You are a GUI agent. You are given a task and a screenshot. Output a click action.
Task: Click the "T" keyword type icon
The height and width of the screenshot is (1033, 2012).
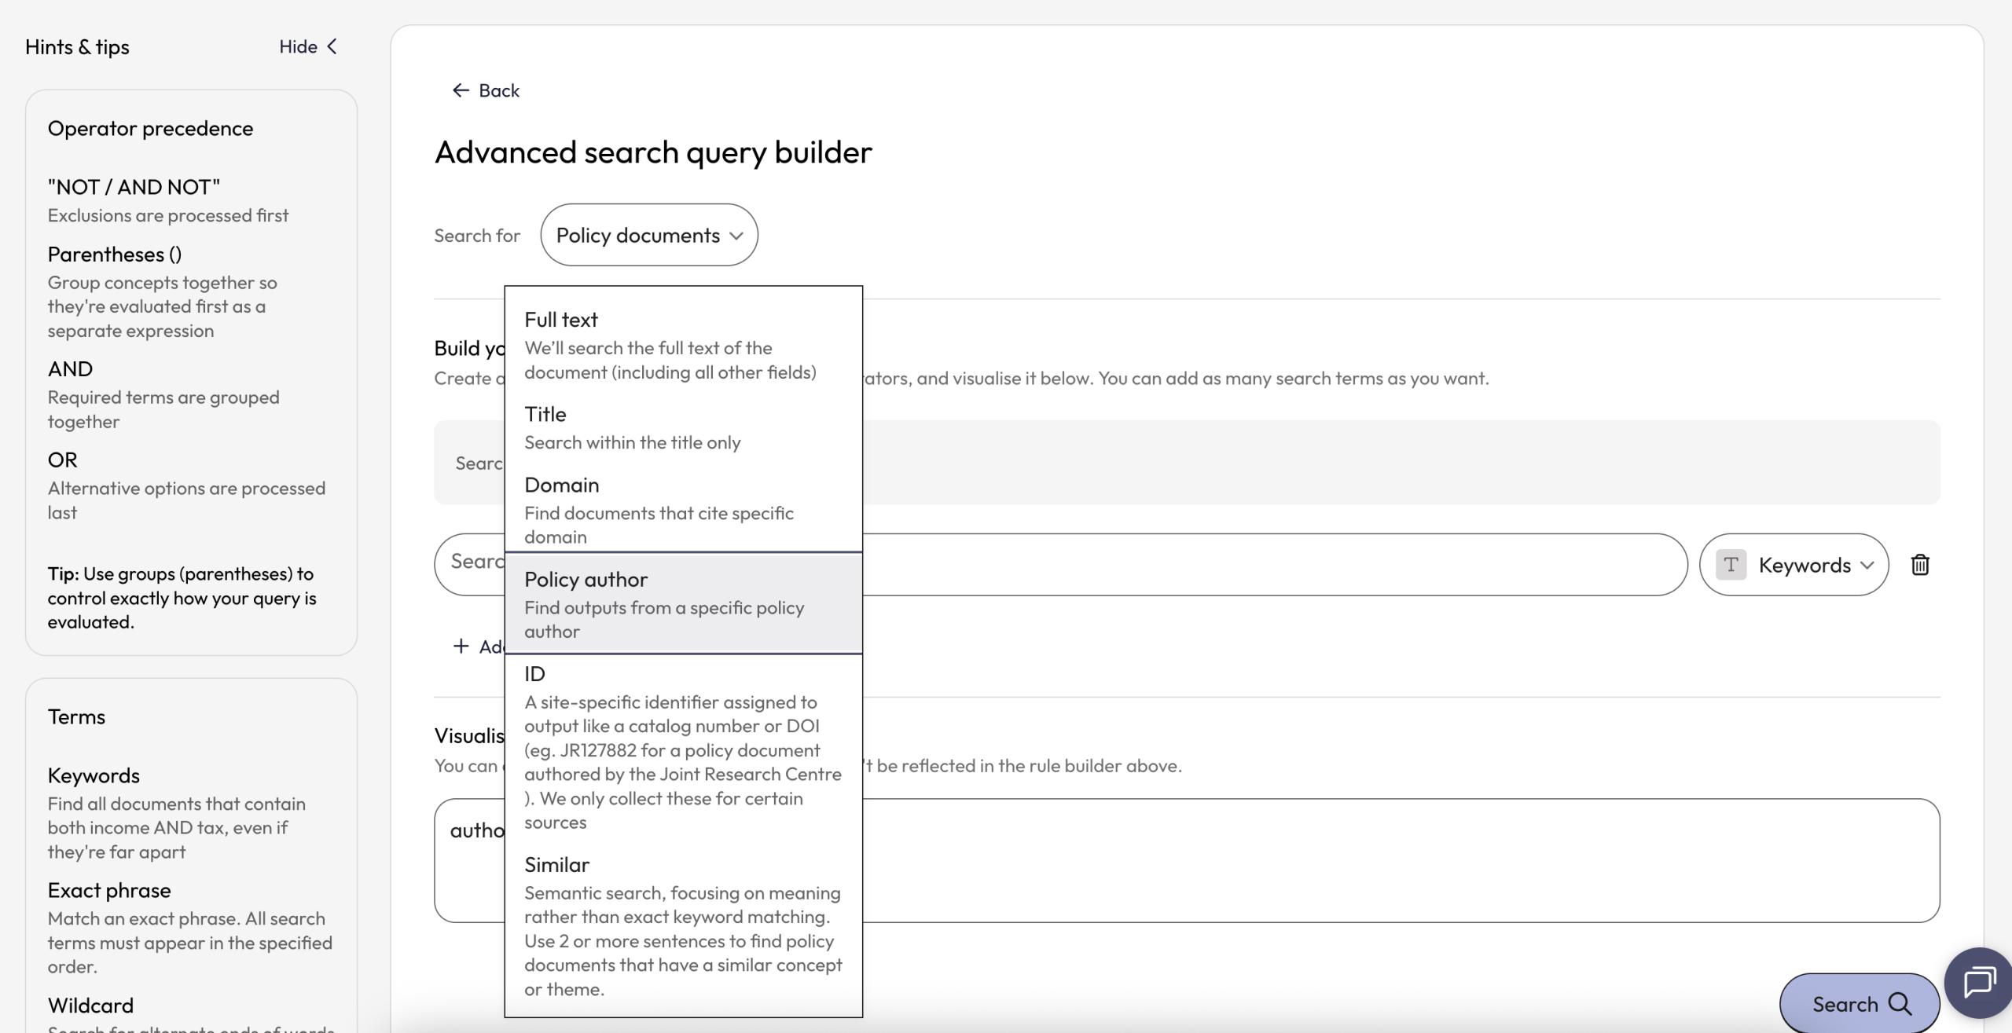pos(1731,564)
